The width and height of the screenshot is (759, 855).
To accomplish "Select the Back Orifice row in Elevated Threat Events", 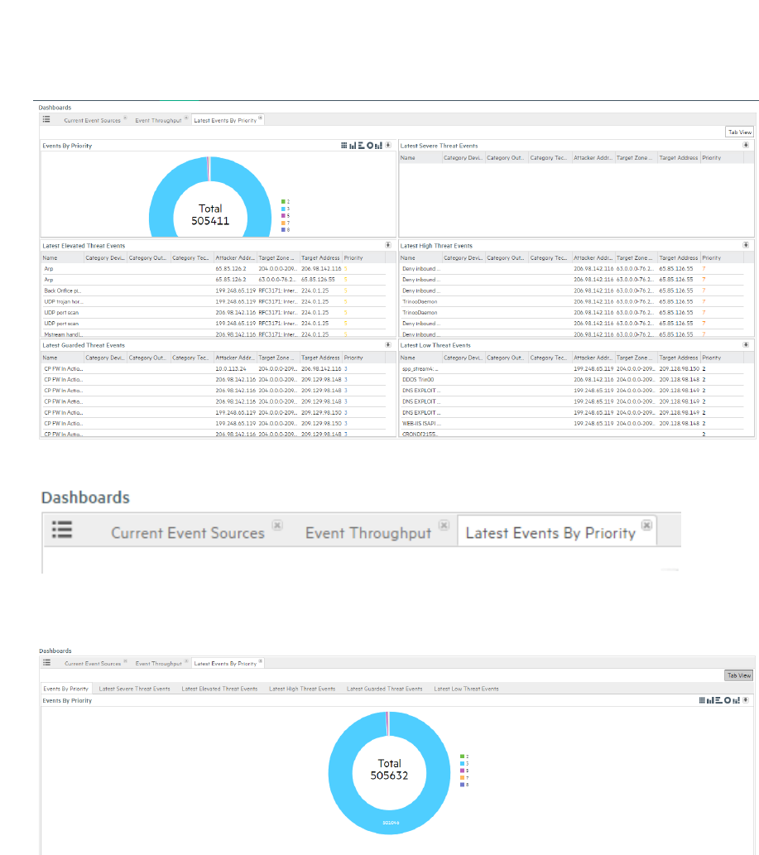I will point(214,291).
